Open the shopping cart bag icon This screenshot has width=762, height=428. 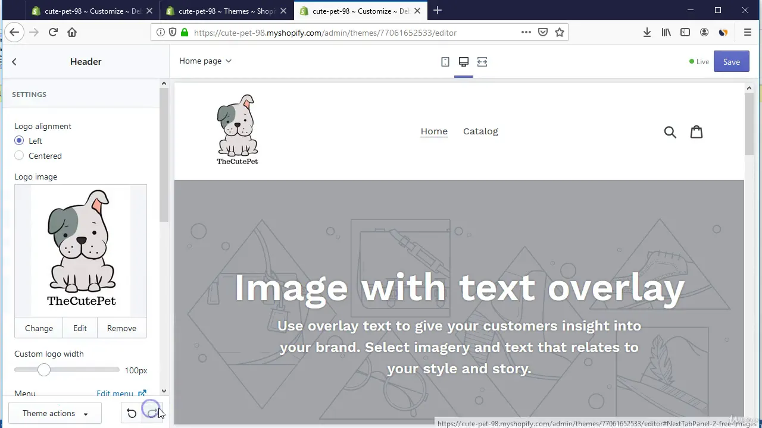[x=697, y=131]
